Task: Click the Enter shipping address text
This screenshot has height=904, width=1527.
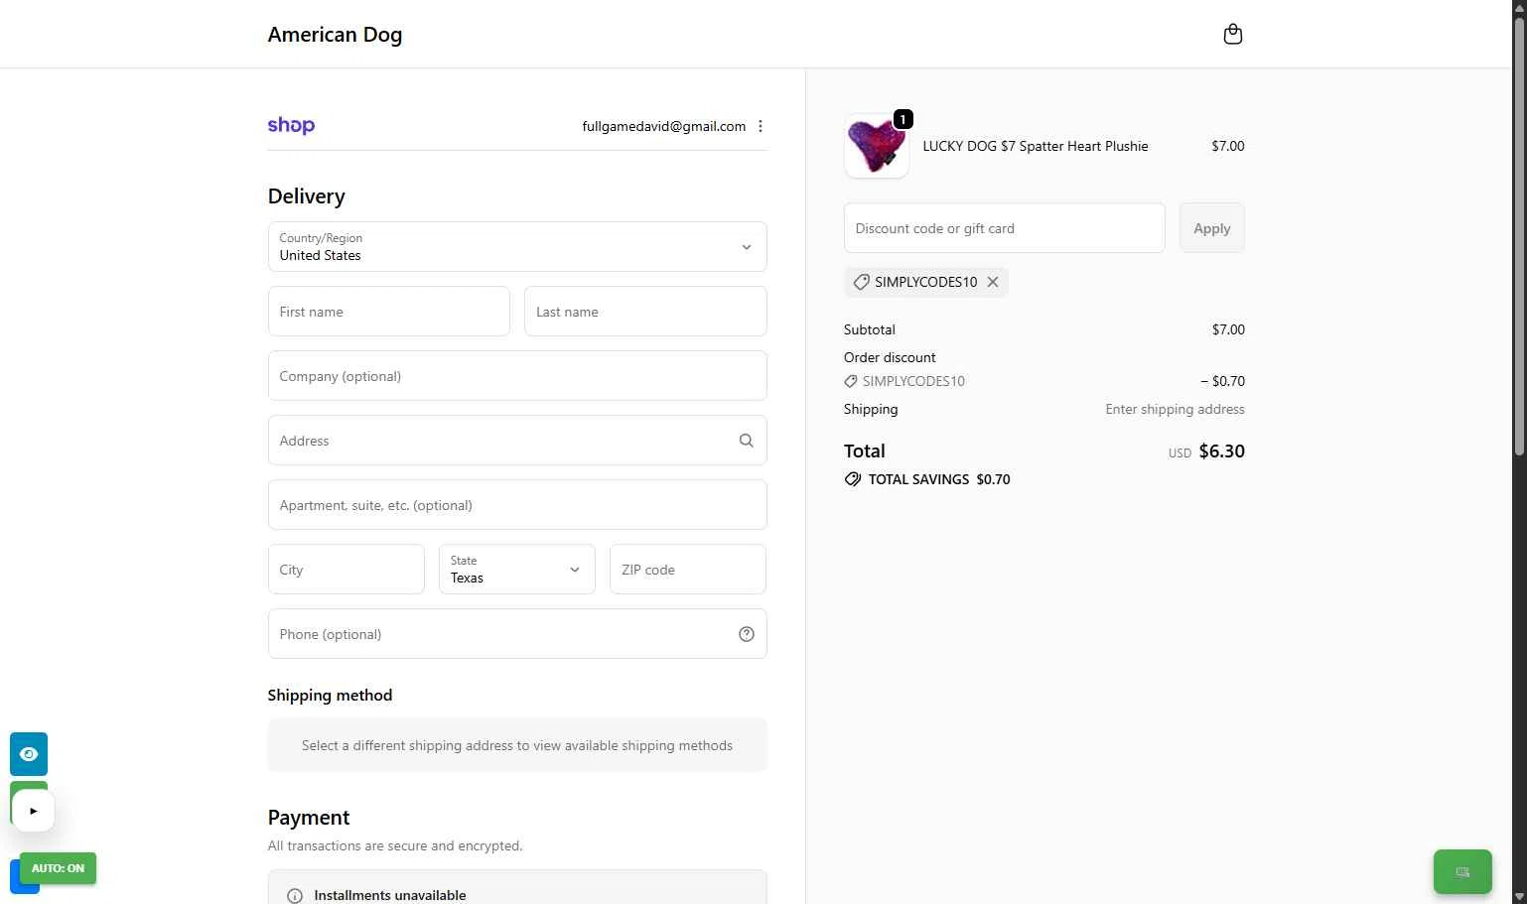Action: pyautogui.click(x=1175, y=409)
